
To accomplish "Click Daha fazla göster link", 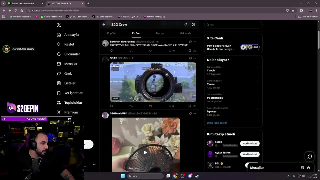I will tap(217, 123).
